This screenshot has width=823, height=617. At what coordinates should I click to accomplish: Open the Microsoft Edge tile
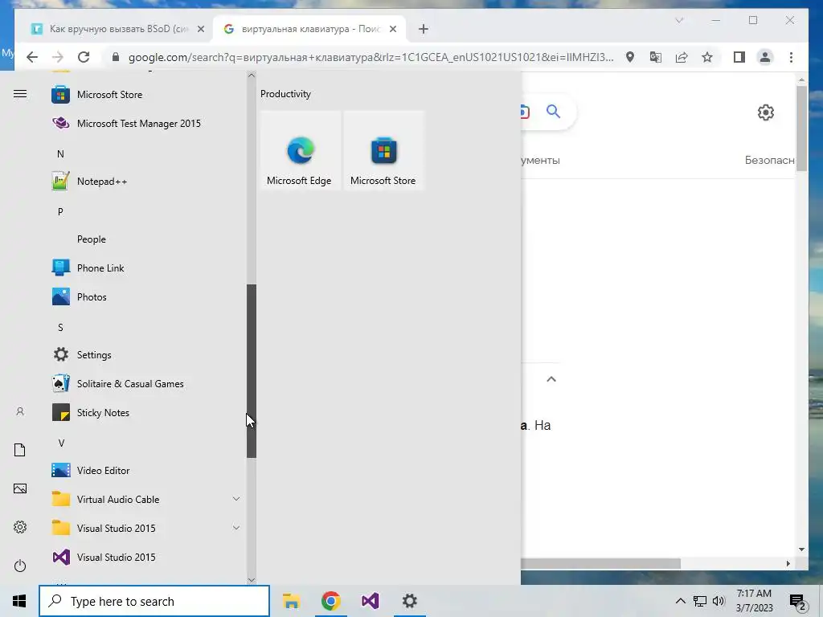pyautogui.click(x=301, y=150)
